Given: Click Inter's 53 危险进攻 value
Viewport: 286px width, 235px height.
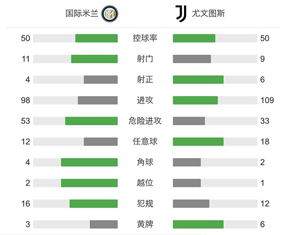Looking at the screenshot, I should (25, 121).
